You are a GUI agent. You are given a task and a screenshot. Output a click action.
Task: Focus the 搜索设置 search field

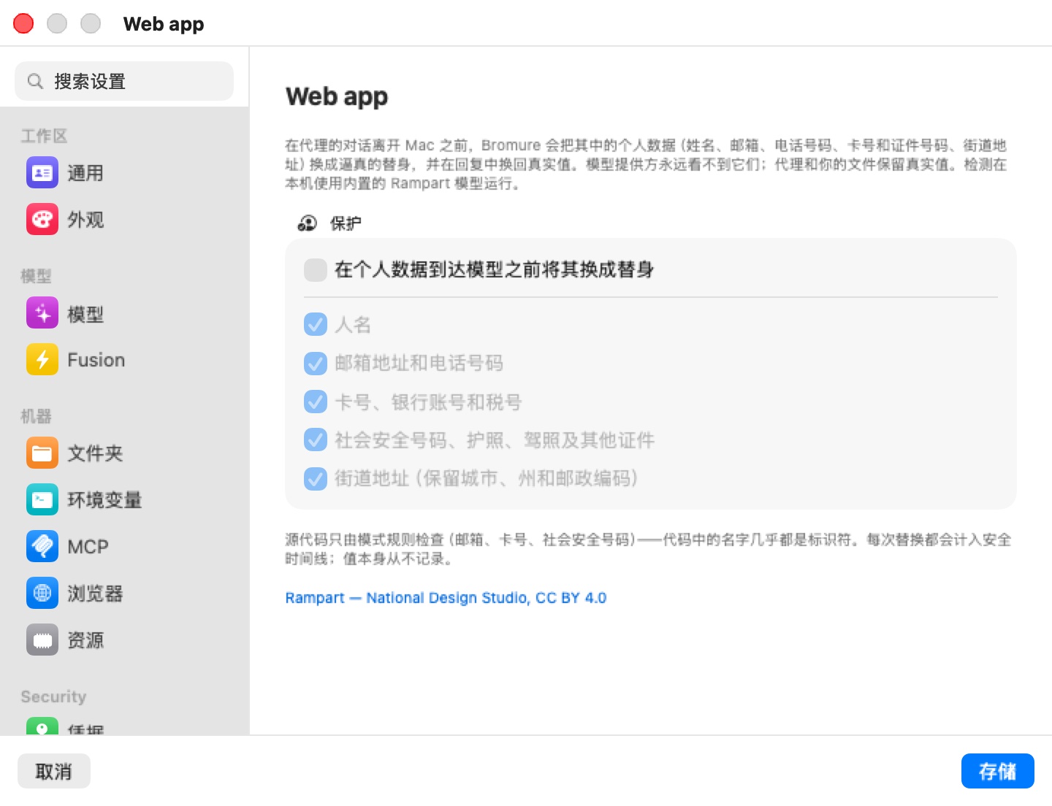(x=124, y=81)
